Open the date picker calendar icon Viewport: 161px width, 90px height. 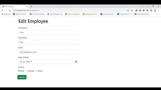(x=76, y=62)
